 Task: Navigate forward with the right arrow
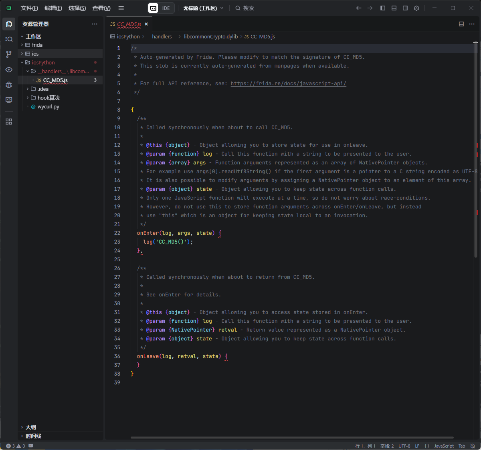pyautogui.click(x=370, y=8)
